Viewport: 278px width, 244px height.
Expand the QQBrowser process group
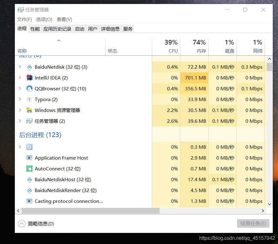pyautogui.click(x=20, y=88)
